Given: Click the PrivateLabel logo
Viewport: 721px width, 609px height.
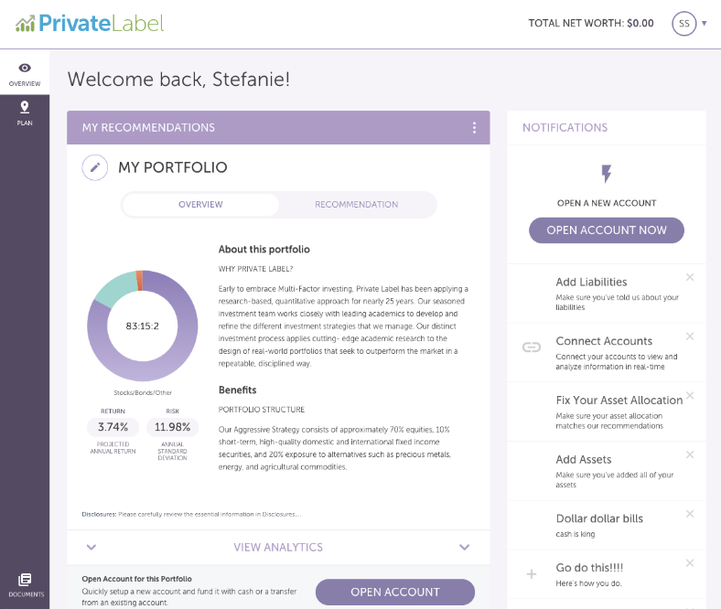Looking at the screenshot, I should pyautogui.click(x=90, y=24).
